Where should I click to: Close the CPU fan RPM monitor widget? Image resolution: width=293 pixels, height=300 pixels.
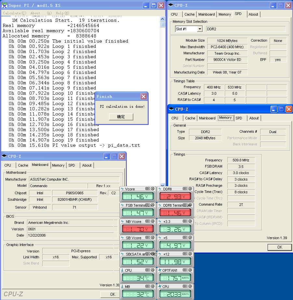pos(190,287)
